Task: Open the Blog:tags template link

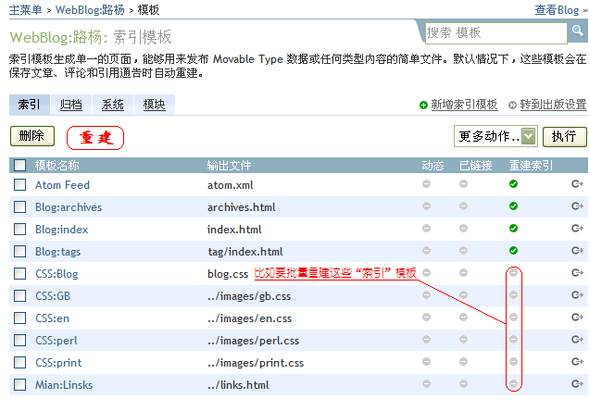Action: [57, 252]
